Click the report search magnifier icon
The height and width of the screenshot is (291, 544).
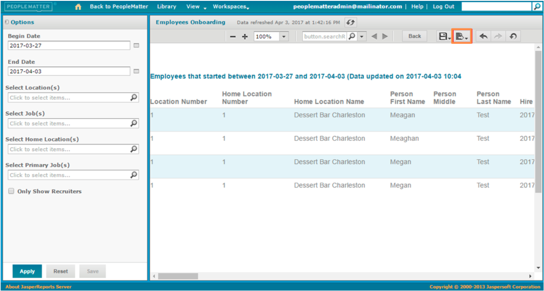(x=352, y=37)
